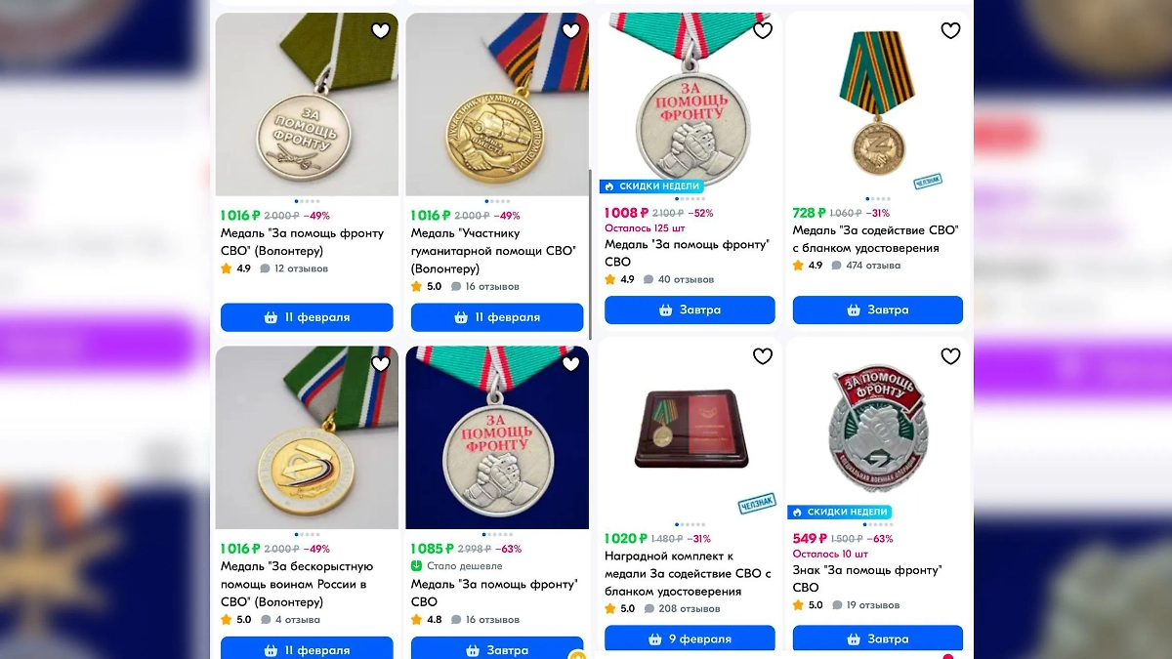Click the heart icon on the 'За содействие СВО' medal card

[950, 30]
